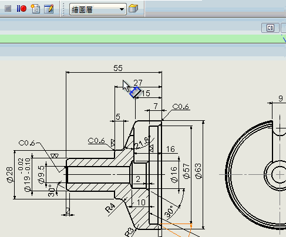Select the C0.6 chamfer note beside the 7 dimension
Viewport: 286px width, 237px height.
180,107
